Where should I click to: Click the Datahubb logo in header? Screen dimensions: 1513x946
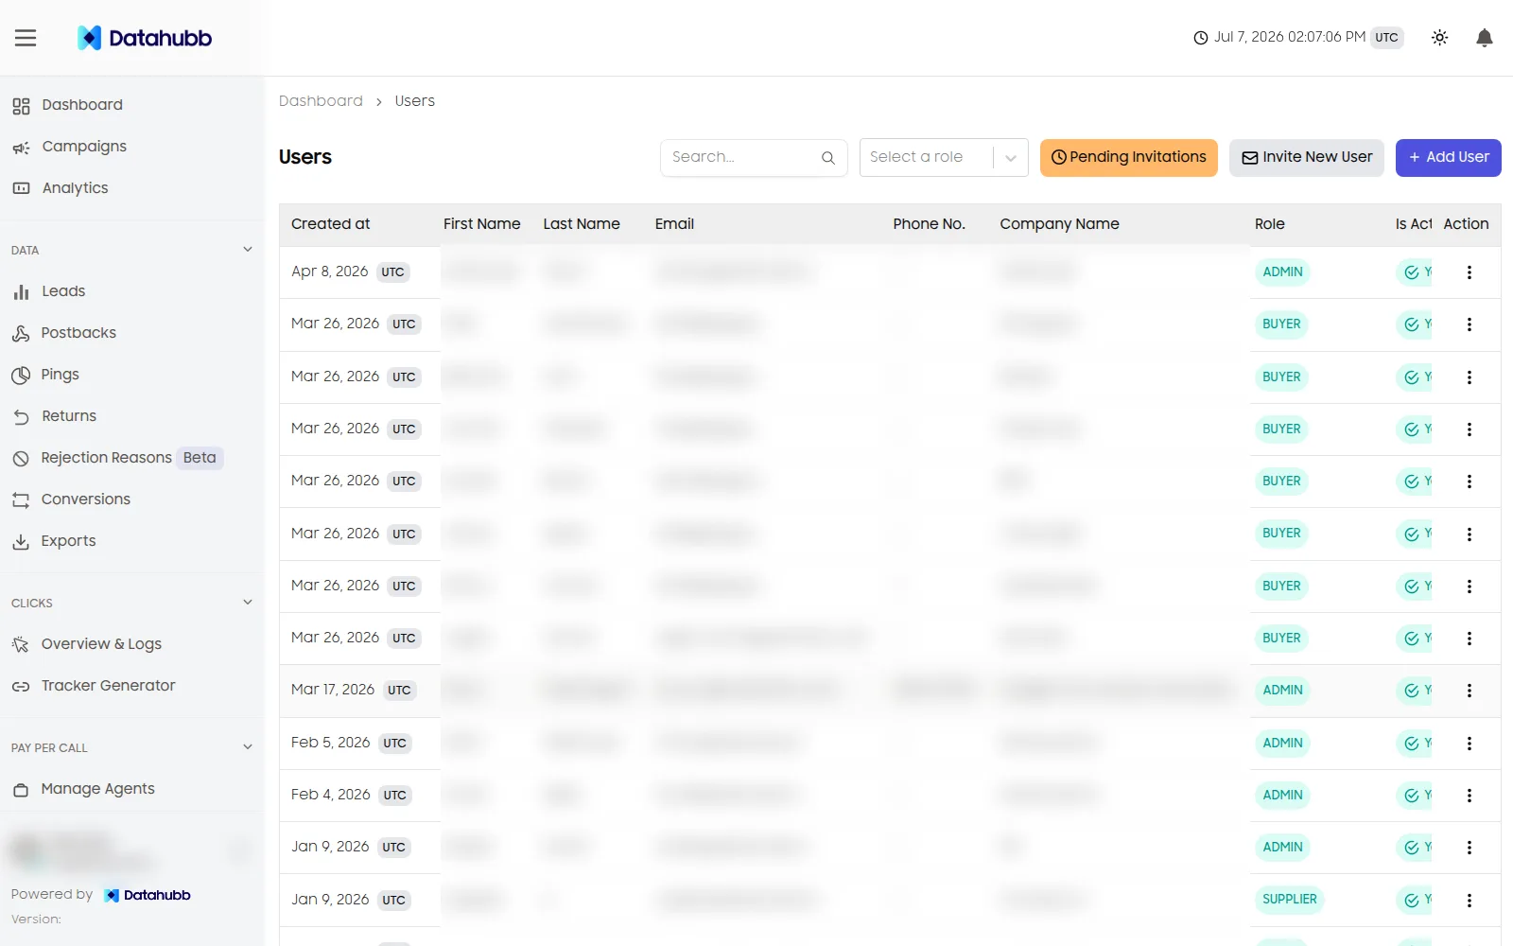point(145,38)
